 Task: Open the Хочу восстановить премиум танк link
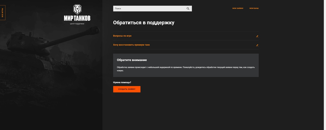pos(131,45)
